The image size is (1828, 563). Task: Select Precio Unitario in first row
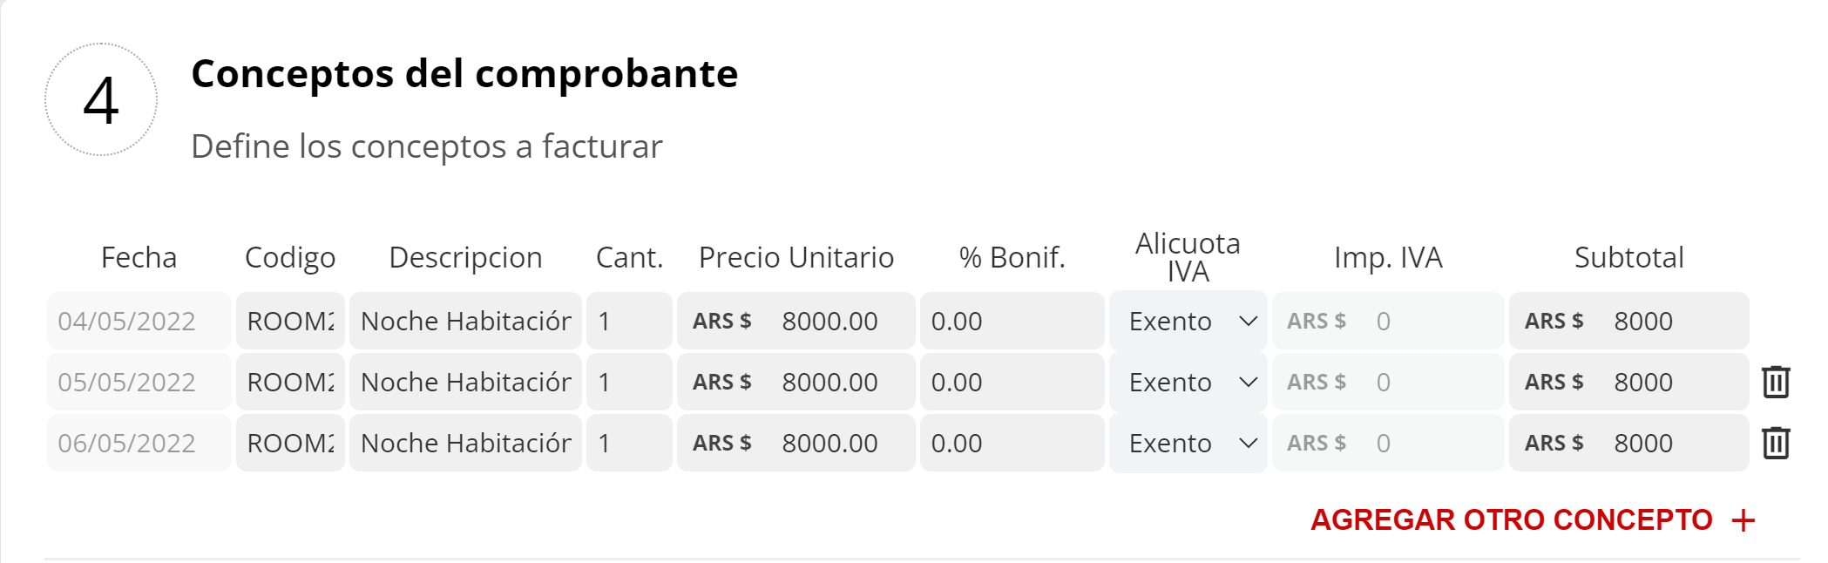tap(828, 321)
